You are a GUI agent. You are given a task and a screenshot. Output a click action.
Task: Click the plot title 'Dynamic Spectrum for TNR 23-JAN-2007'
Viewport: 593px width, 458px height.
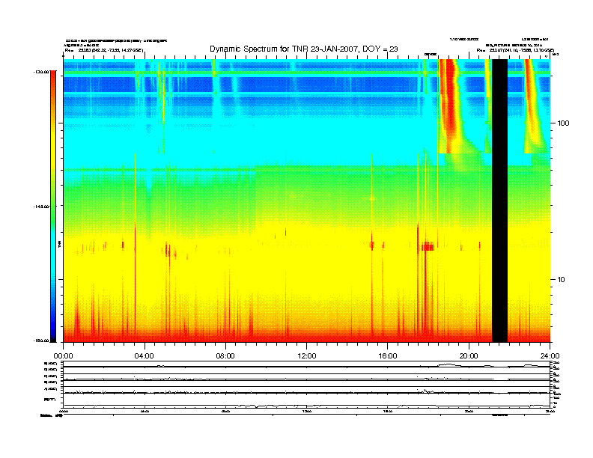(304, 49)
